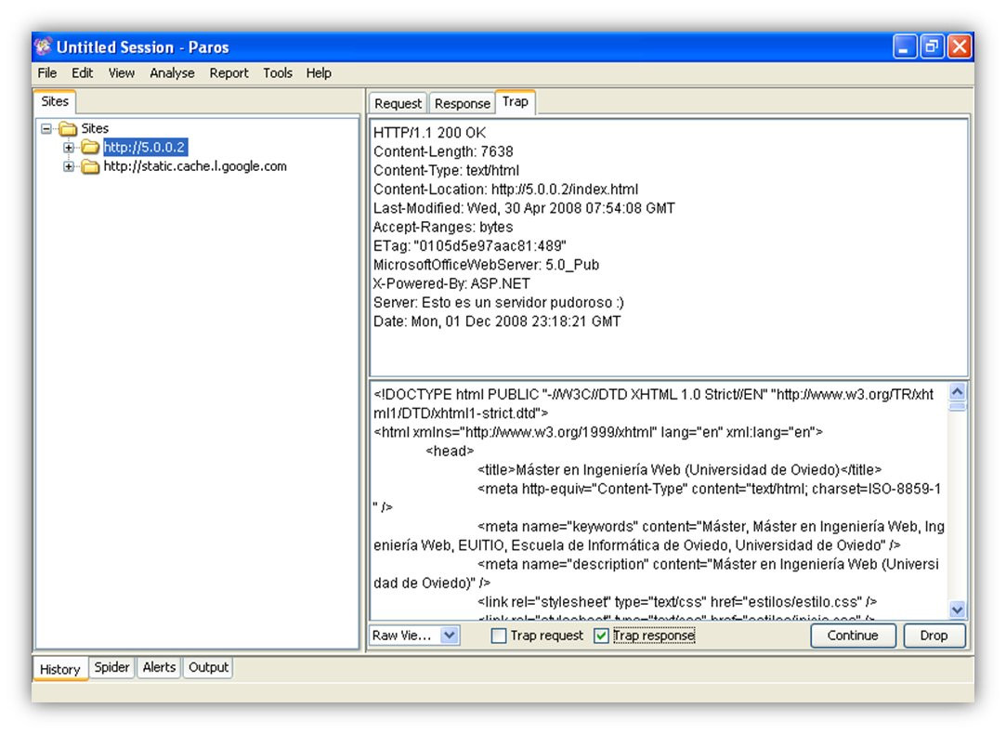The width and height of the screenshot is (1006, 734).
Task: Switch to the Alerts tab
Action: (x=159, y=667)
